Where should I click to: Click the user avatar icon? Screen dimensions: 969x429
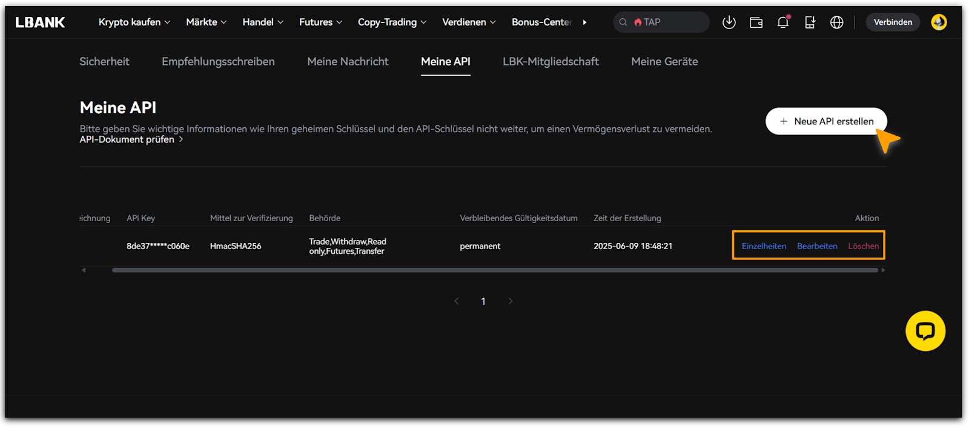pyautogui.click(x=938, y=22)
